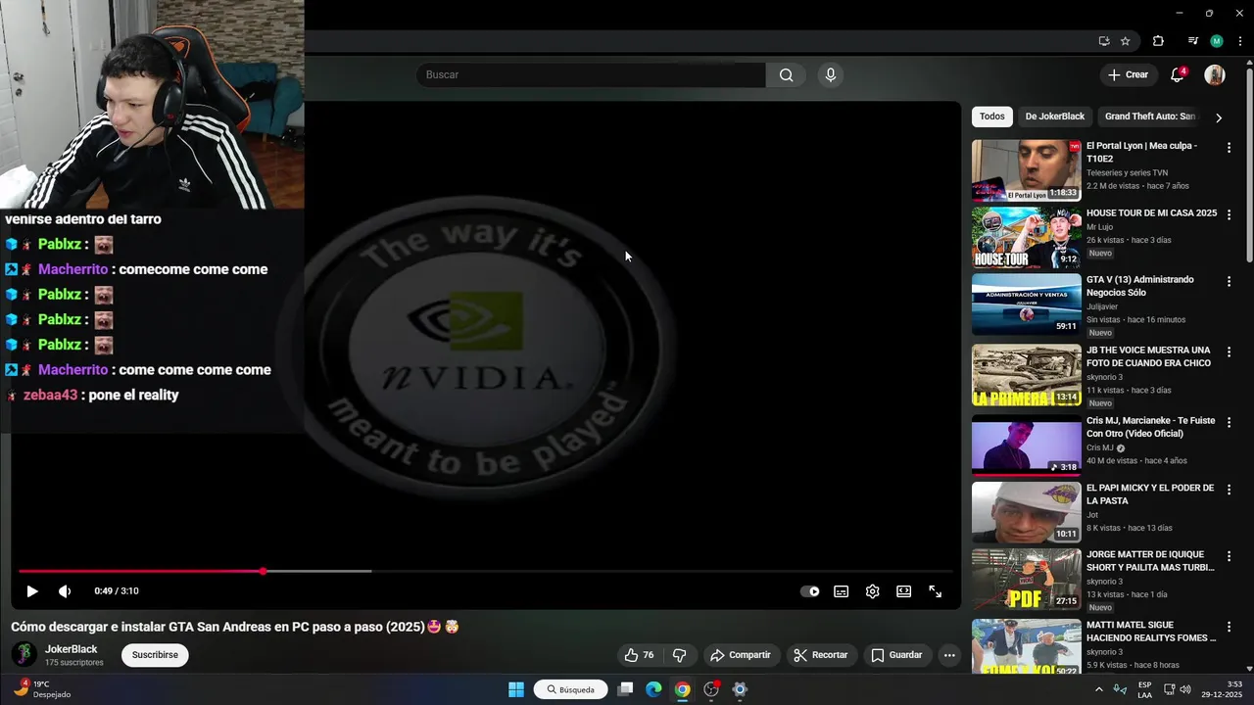Viewport: 1254px width, 705px height.
Task: Open options menu for JB THE VOICE video
Action: (x=1229, y=352)
